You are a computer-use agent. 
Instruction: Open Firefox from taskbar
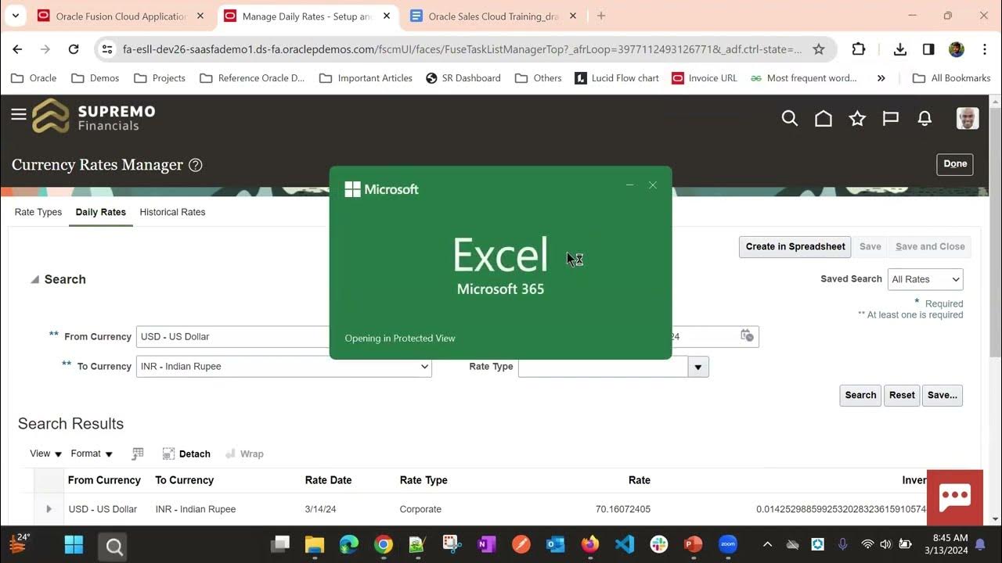[589, 545]
